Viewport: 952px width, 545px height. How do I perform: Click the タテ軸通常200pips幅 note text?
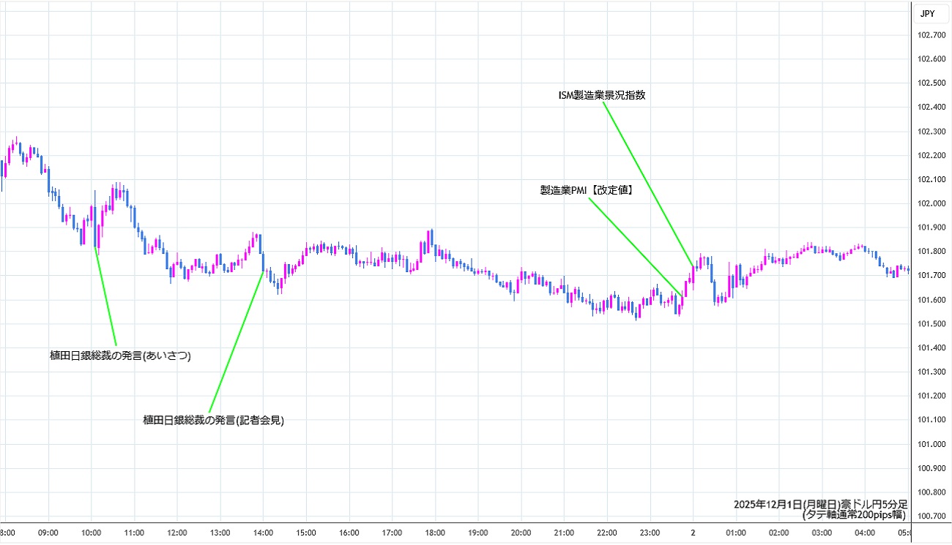[x=854, y=515]
